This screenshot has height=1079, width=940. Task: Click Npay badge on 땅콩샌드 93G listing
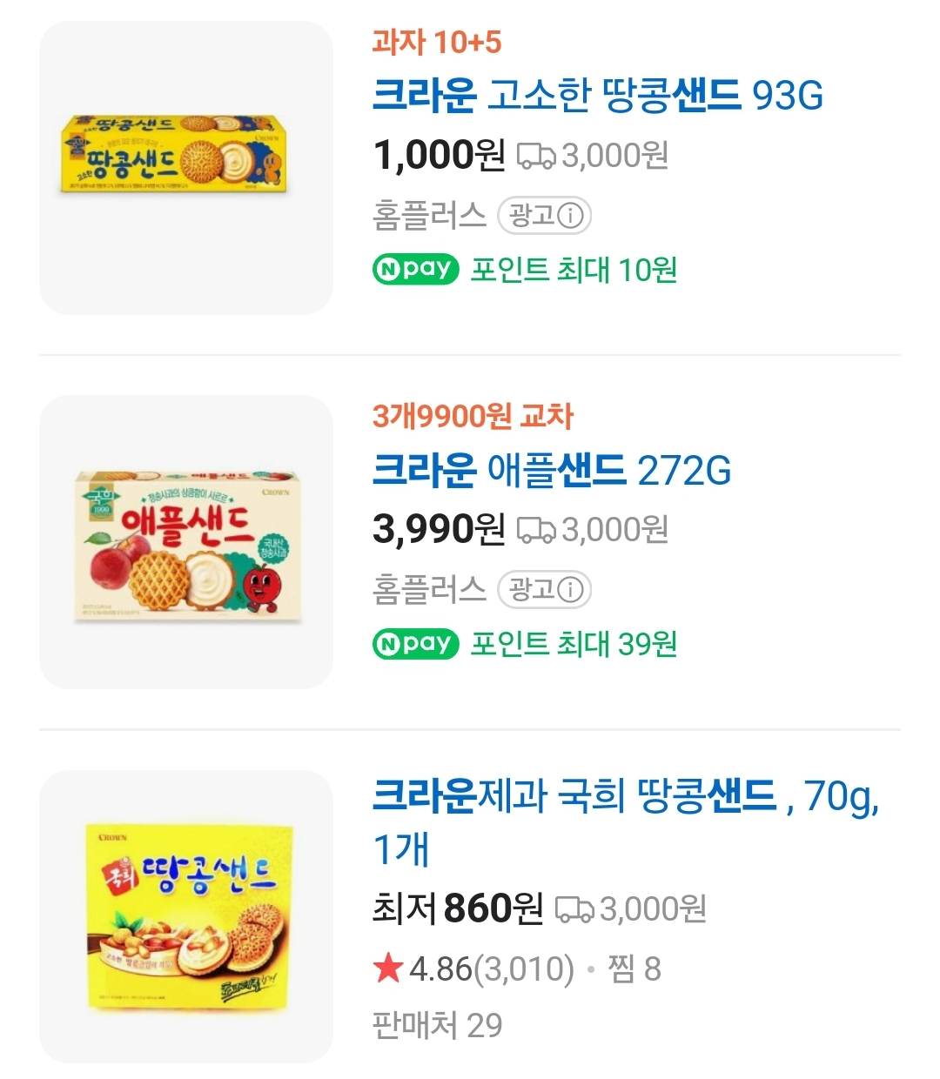point(415,270)
